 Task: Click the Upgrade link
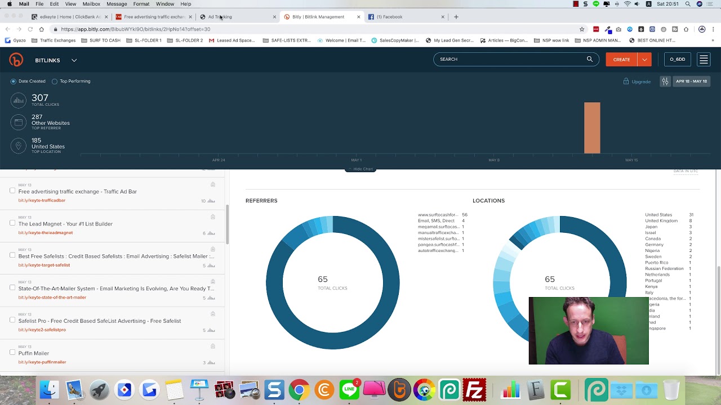[641, 82]
